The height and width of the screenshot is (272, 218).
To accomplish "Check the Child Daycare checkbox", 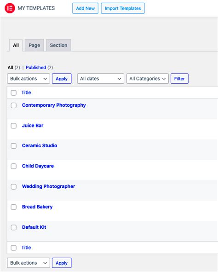I will (13, 166).
